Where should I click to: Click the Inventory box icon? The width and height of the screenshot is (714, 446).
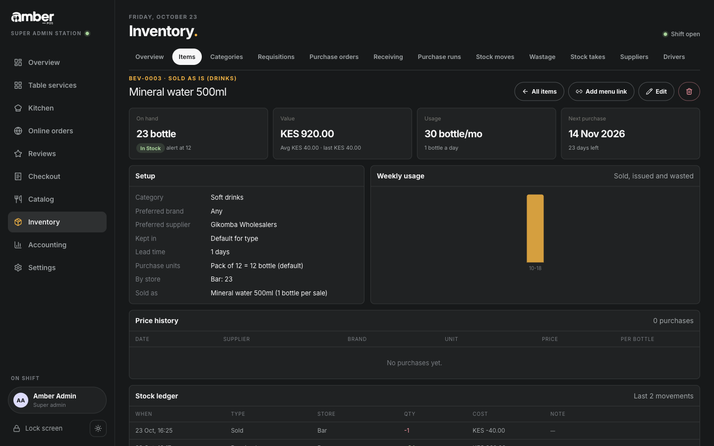click(x=18, y=222)
